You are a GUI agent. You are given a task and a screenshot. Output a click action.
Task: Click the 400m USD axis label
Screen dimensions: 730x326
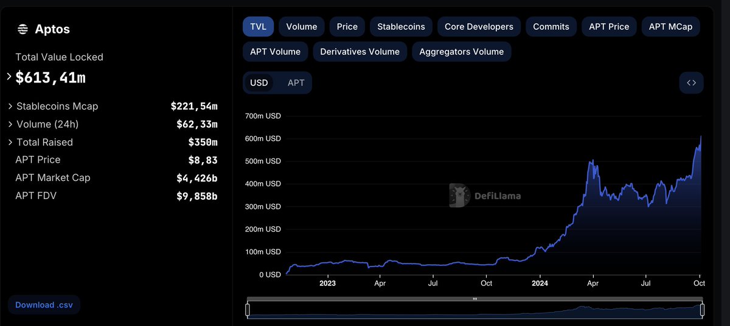point(263,183)
